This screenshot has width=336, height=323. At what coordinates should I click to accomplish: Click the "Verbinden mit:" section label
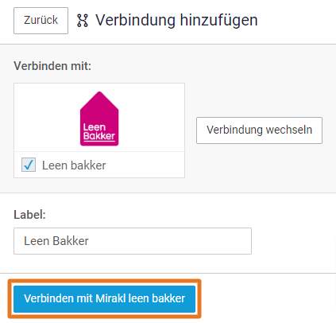click(52, 66)
